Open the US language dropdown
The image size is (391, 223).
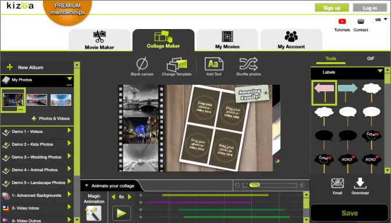tap(381, 19)
